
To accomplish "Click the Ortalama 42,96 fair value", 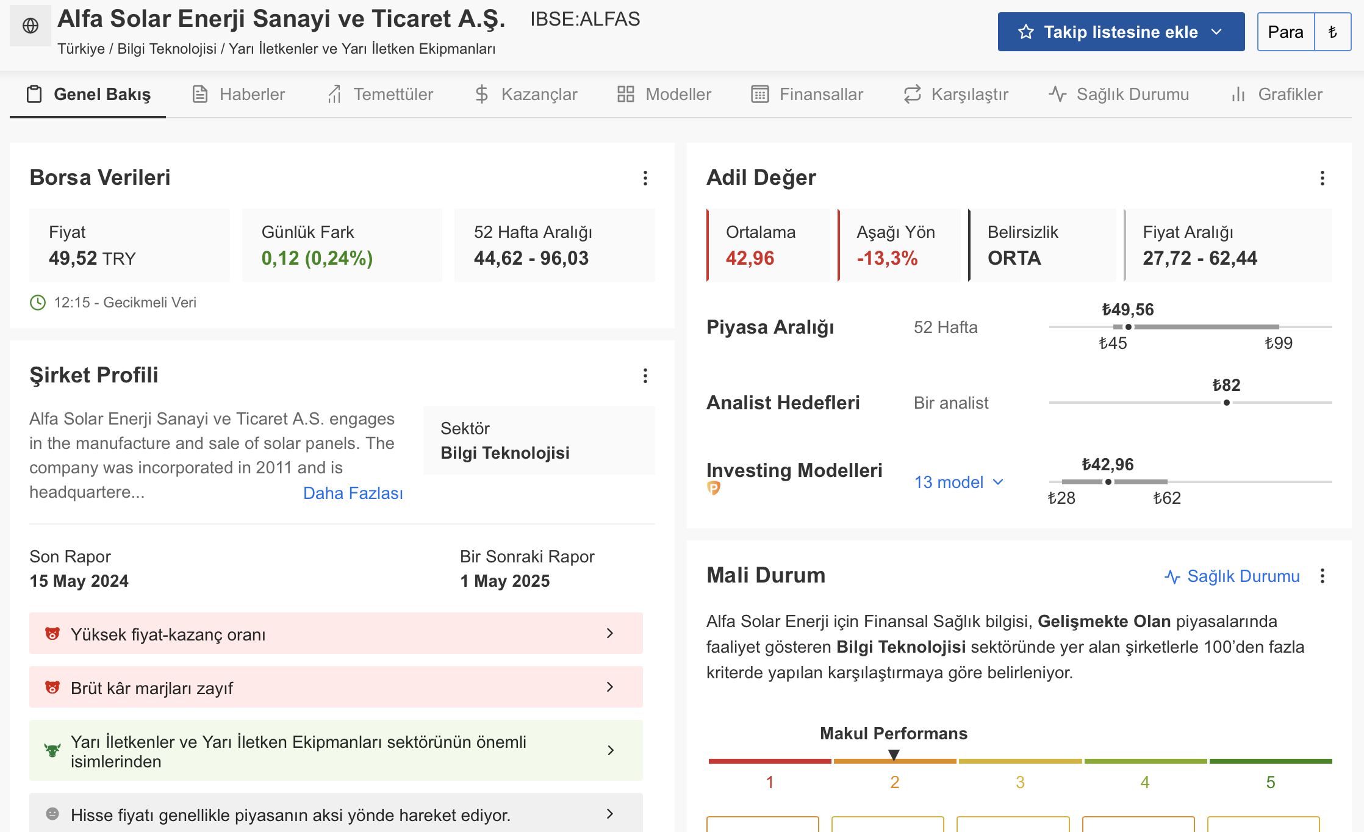I will (750, 259).
